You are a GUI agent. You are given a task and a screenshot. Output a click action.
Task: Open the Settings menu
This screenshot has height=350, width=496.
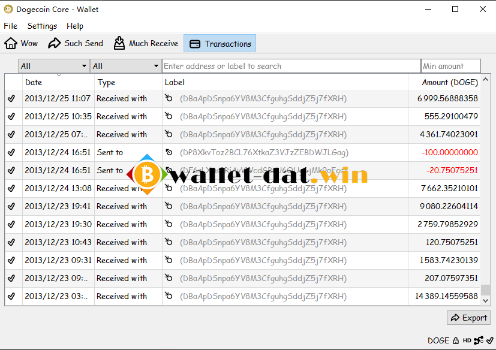(x=42, y=26)
